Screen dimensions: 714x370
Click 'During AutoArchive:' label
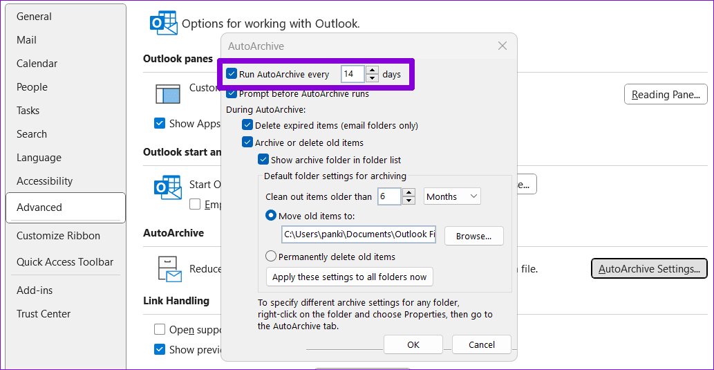point(266,109)
